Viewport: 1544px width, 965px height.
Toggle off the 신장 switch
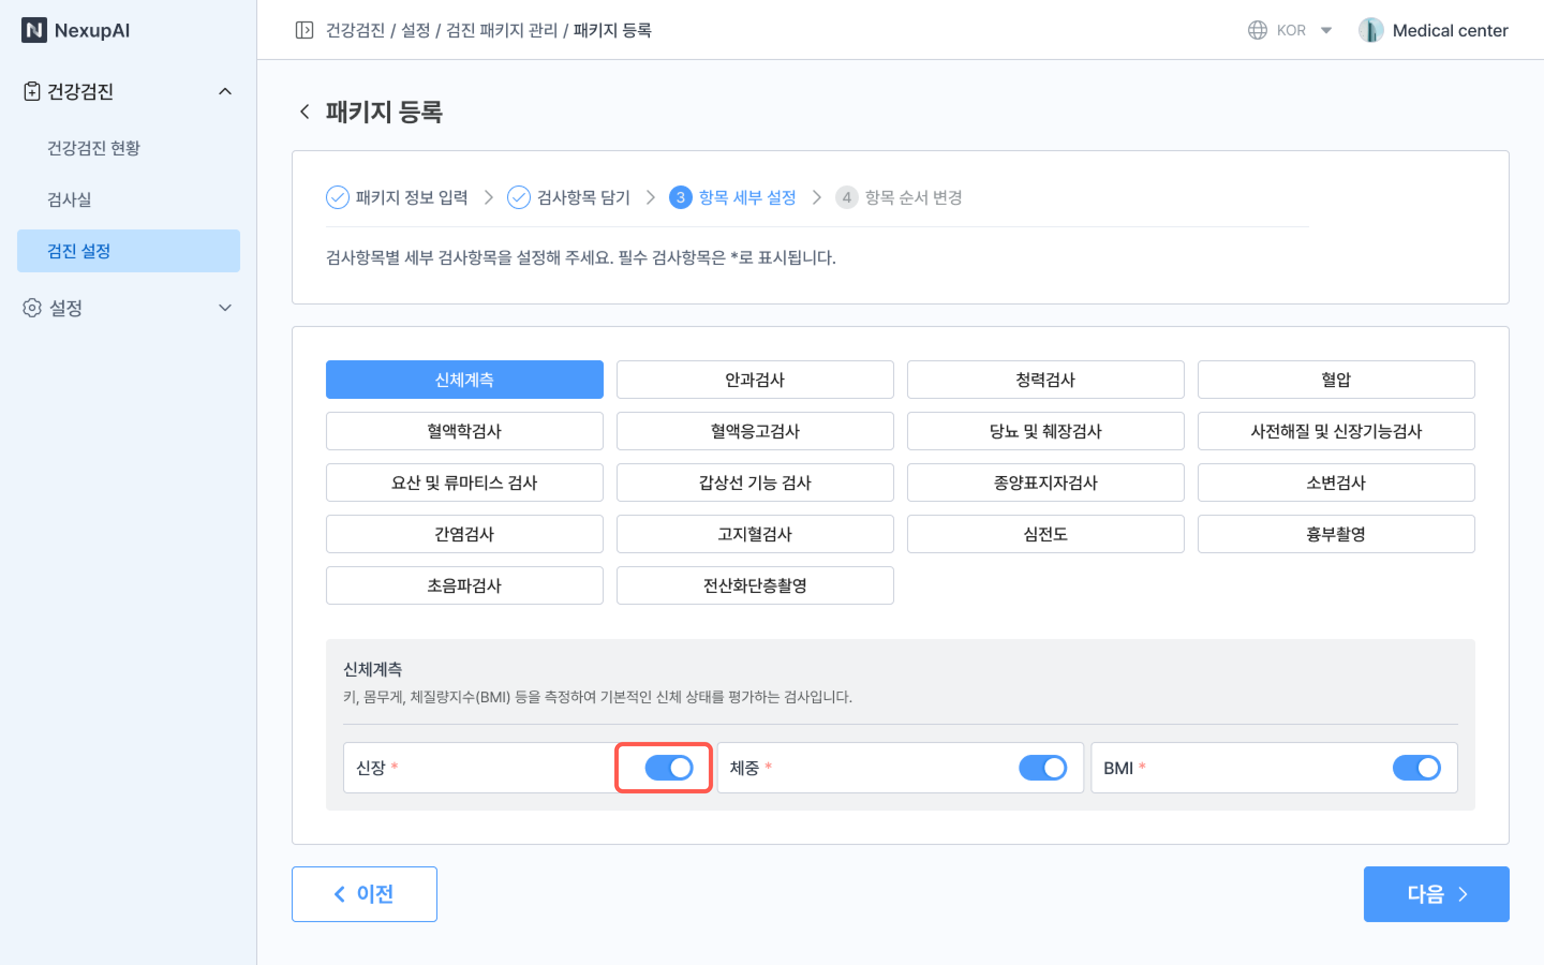point(668,767)
